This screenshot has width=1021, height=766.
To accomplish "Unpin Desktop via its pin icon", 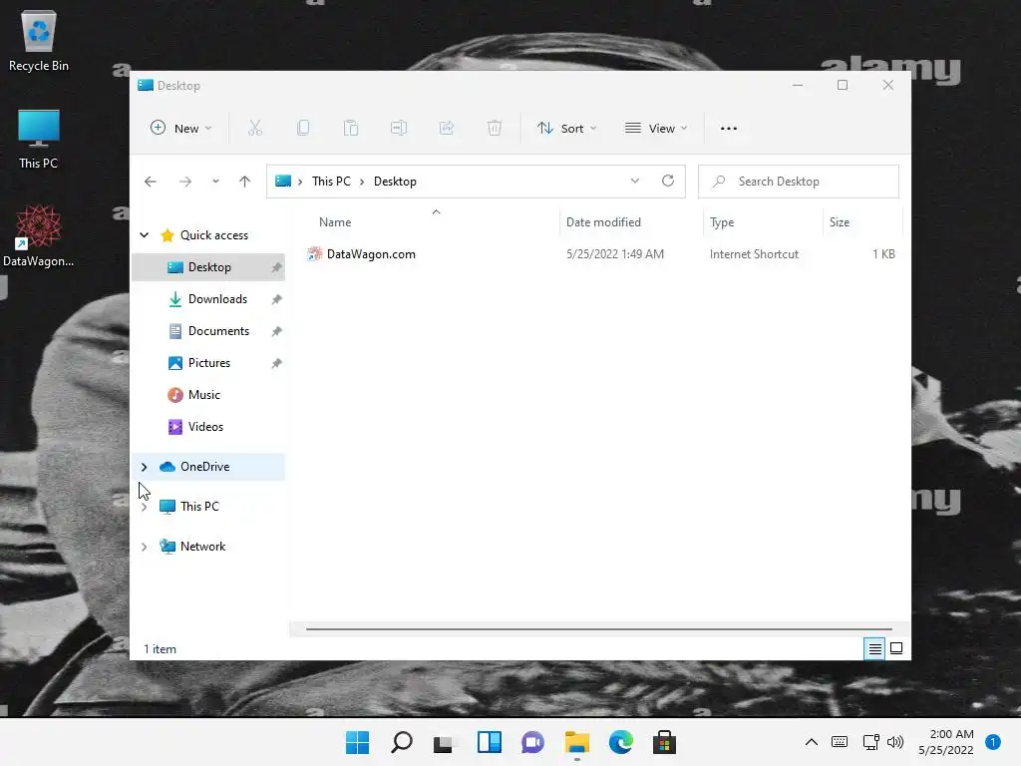I will pyautogui.click(x=277, y=267).
